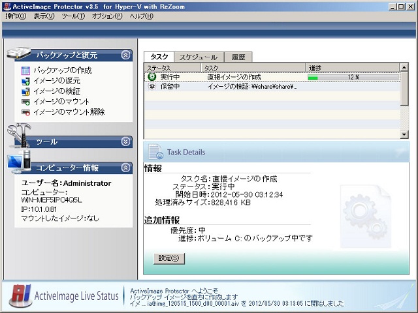Viewport: 418px width, 313px height.
Task: Click the Task Details document icon
Action: coord(155,152)
